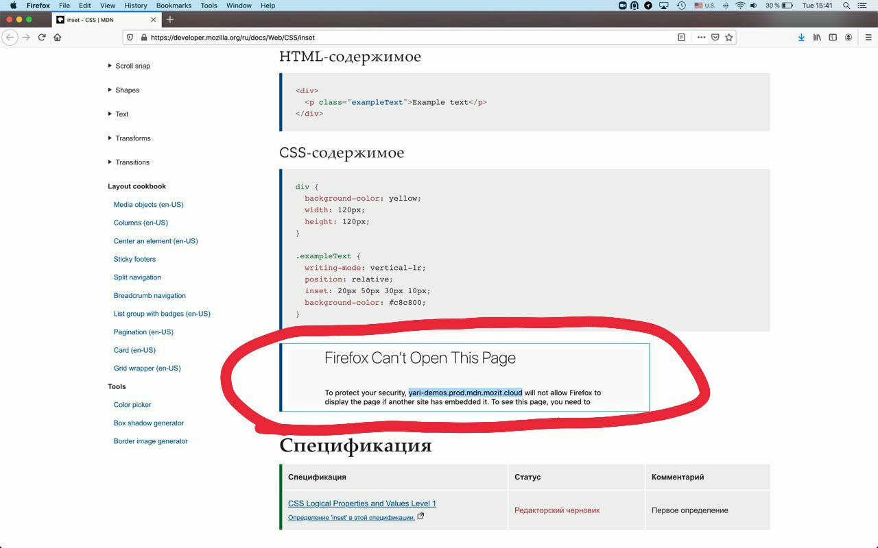
Task: Open the Edit menu
Action: 84,5
